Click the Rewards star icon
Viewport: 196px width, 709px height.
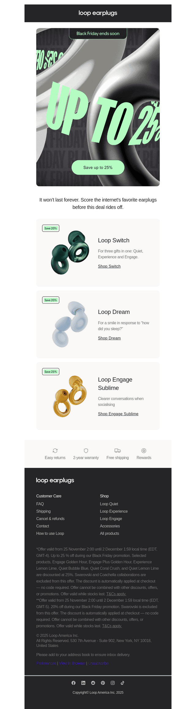pyautogui.click(x=144, y=450)
